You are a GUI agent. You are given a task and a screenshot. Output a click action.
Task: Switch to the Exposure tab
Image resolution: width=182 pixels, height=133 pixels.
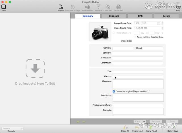pos(114,16)
